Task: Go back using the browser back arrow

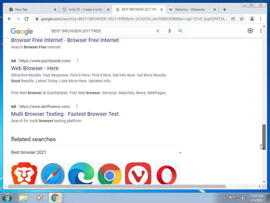Action: (9, 19)
